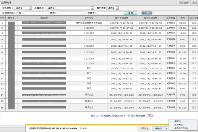
Task: Switch to the 项目选择 tab
Action: (x=183, y=2)
